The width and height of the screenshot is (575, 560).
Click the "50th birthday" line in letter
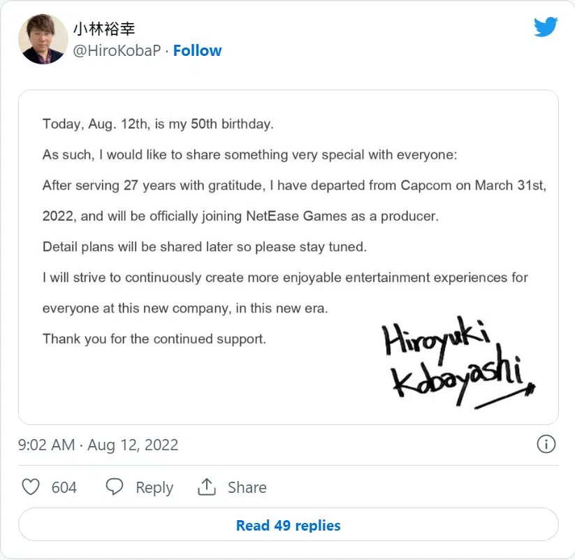coord(158,124)
